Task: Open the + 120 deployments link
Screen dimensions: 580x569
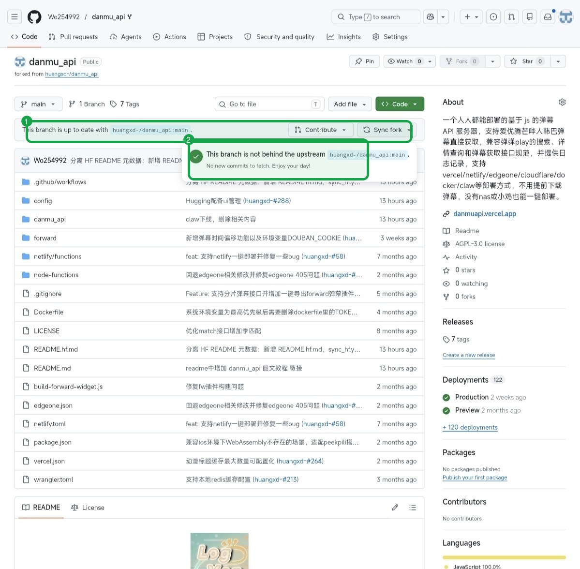Action: click(x=470, y=427)
